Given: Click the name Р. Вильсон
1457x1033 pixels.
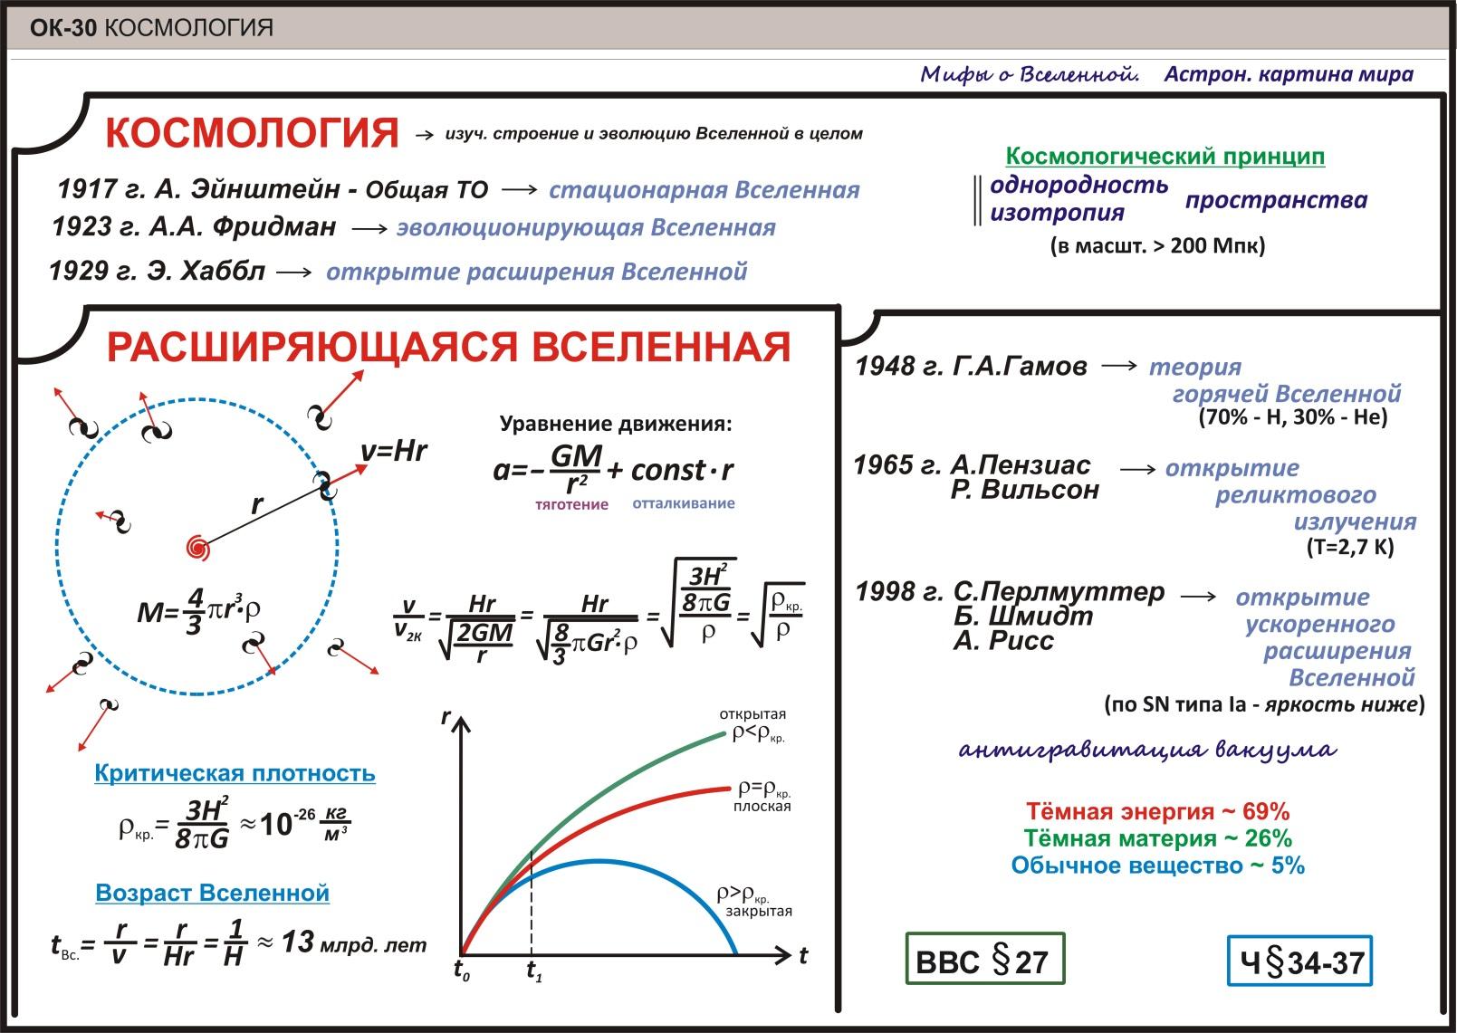Looking at the screenshot, I should point(1025,490).
